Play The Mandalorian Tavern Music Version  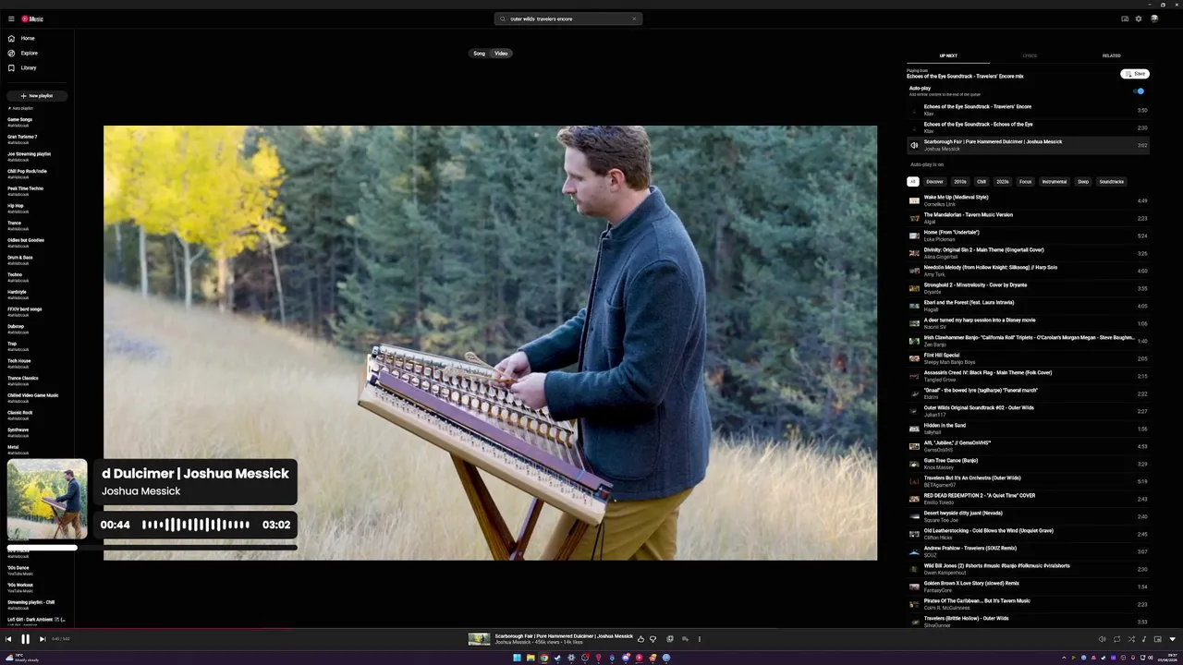pyautogui.click(x=1028, y=218)
